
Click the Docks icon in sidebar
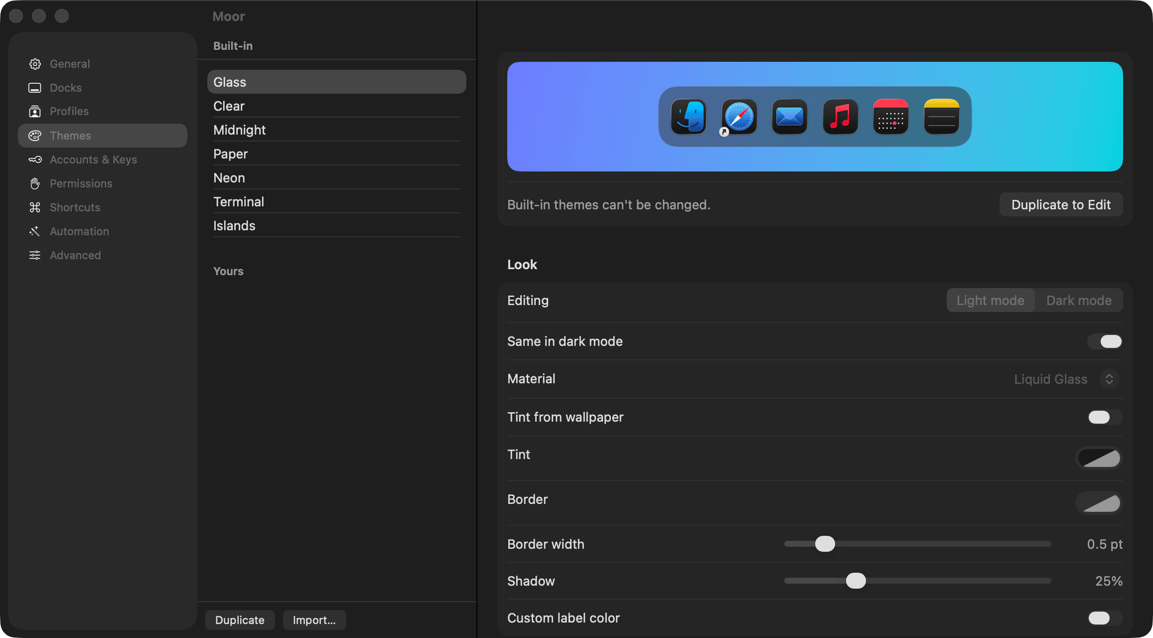point(35,88)
